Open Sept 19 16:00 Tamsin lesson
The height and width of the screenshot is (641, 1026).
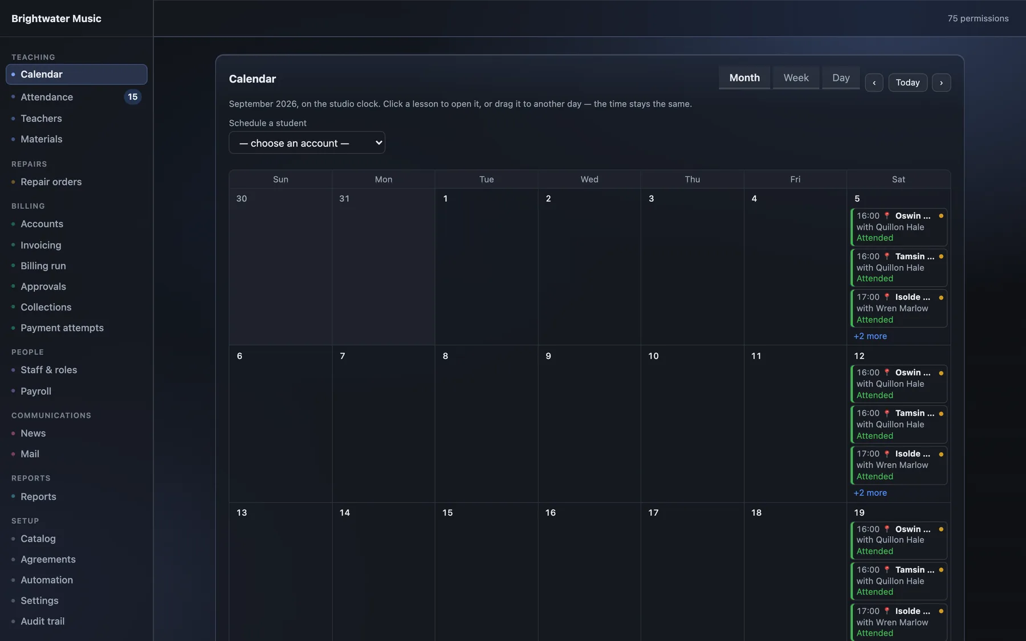click(x=899, y=581)
